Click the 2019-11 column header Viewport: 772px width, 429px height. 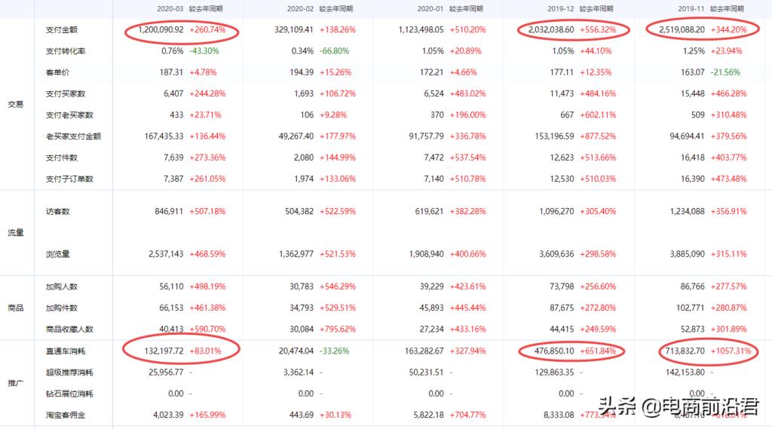691,8
